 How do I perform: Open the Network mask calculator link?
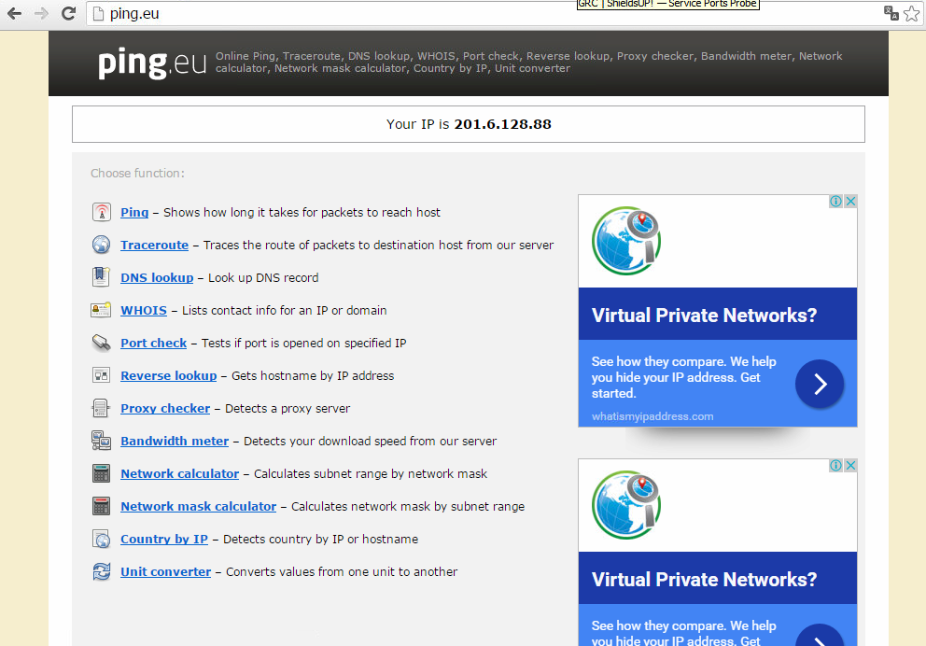[199, 506]
